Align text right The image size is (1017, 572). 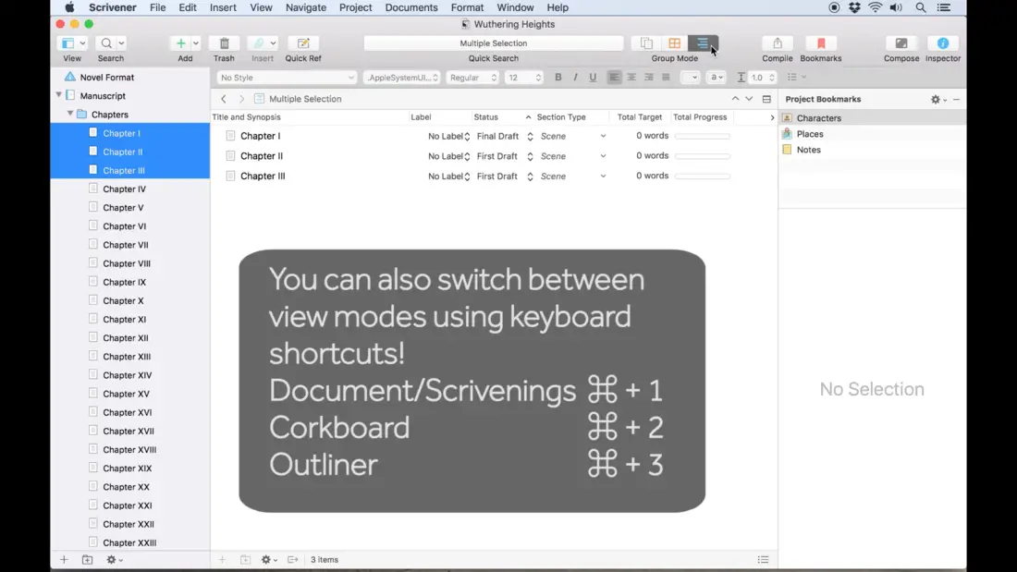[649, 78]
